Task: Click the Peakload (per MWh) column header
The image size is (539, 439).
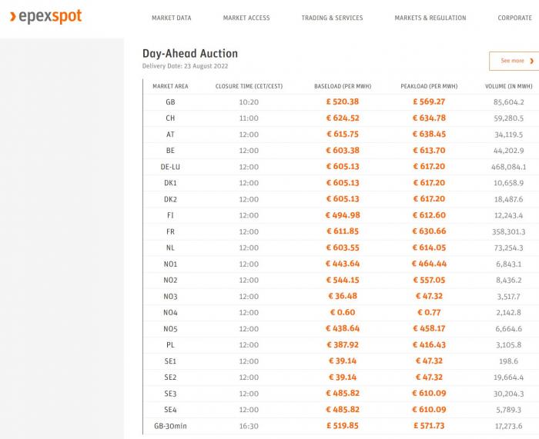Action: [429, 87]
